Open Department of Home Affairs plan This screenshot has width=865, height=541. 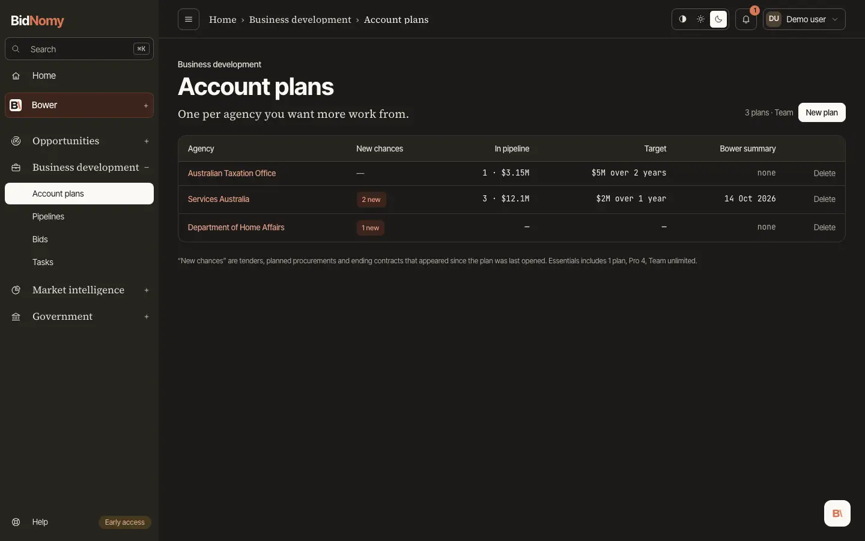point(236,227)
